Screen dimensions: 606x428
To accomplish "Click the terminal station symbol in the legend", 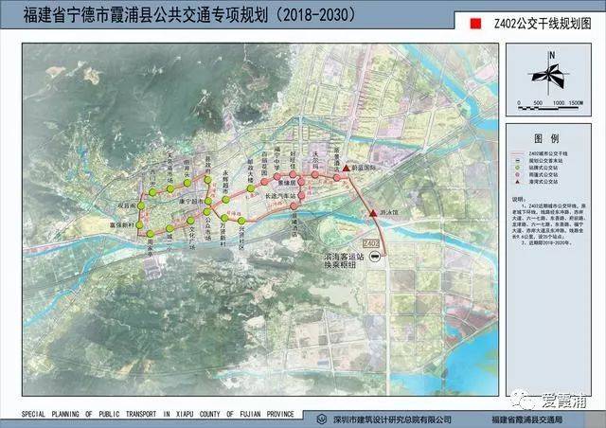I will click(518, 159).
